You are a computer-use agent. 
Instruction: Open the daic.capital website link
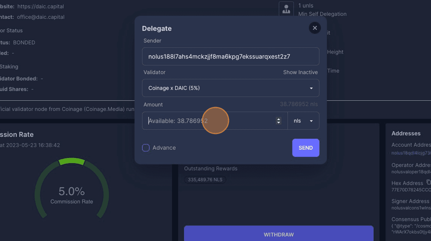coord(40,7)
